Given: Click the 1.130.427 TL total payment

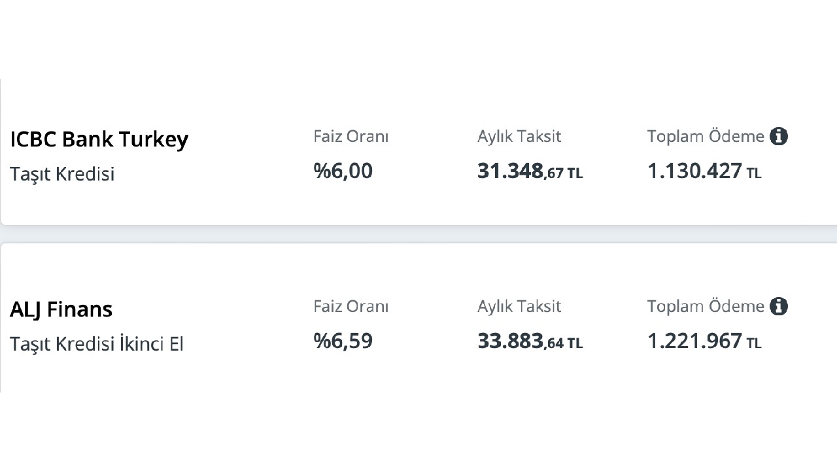Looking at the screenshot, I should click(704, 171).
